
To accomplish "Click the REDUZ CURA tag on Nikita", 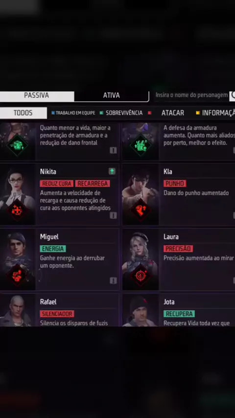I will [x=57, y=184].
